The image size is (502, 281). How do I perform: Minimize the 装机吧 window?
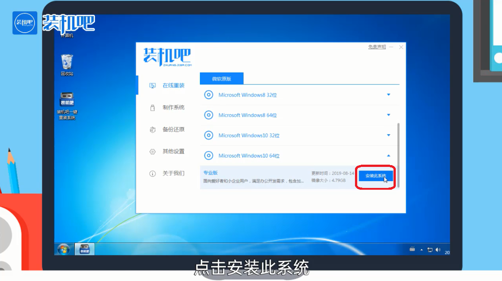[x=391, y=47]
